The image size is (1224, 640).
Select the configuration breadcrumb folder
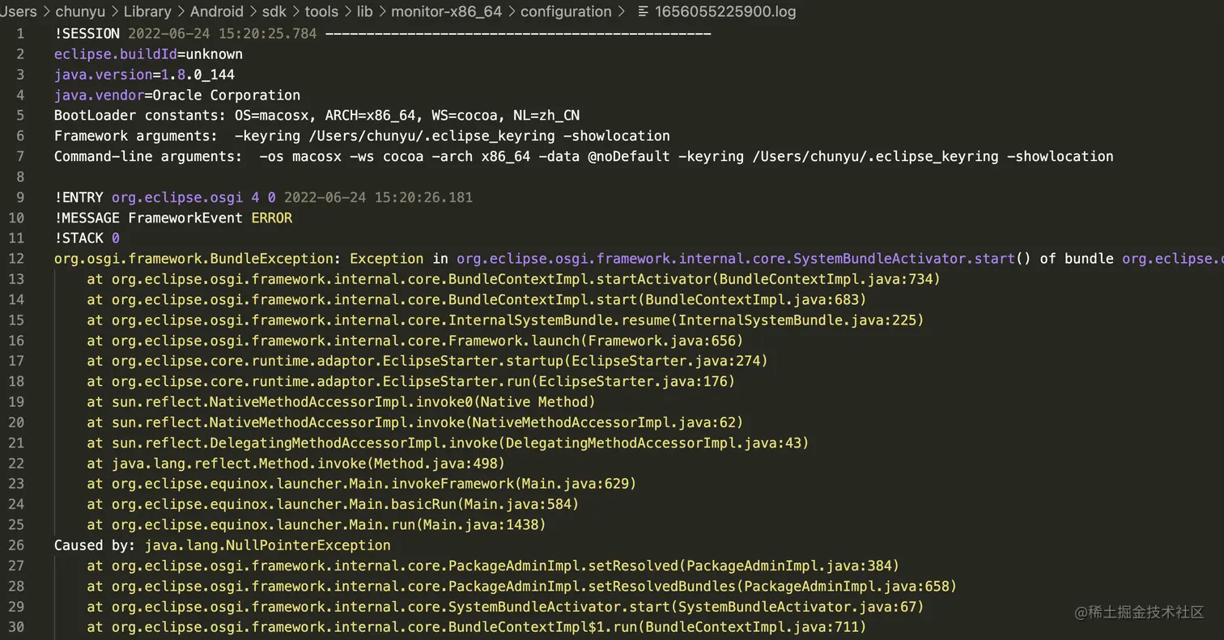pos(566,11)
